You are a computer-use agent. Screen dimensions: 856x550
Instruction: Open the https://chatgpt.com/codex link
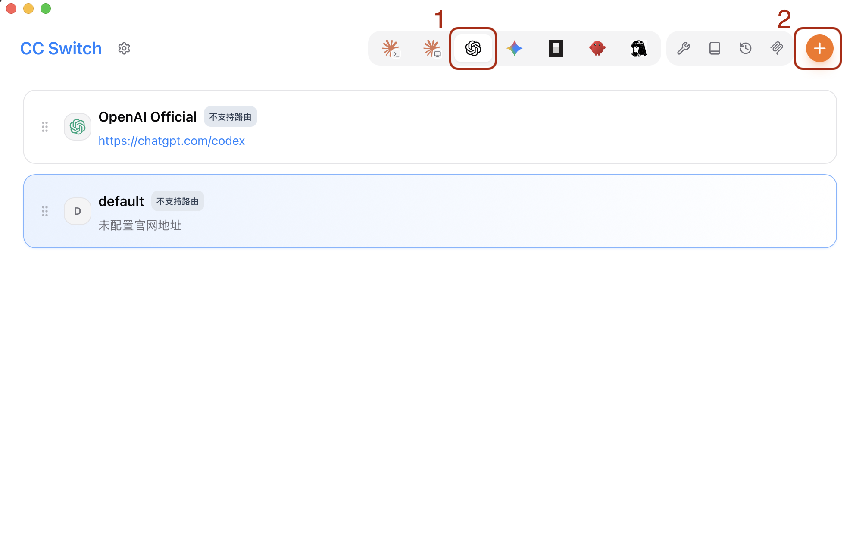pyautogui.click(x=172, y=141)
